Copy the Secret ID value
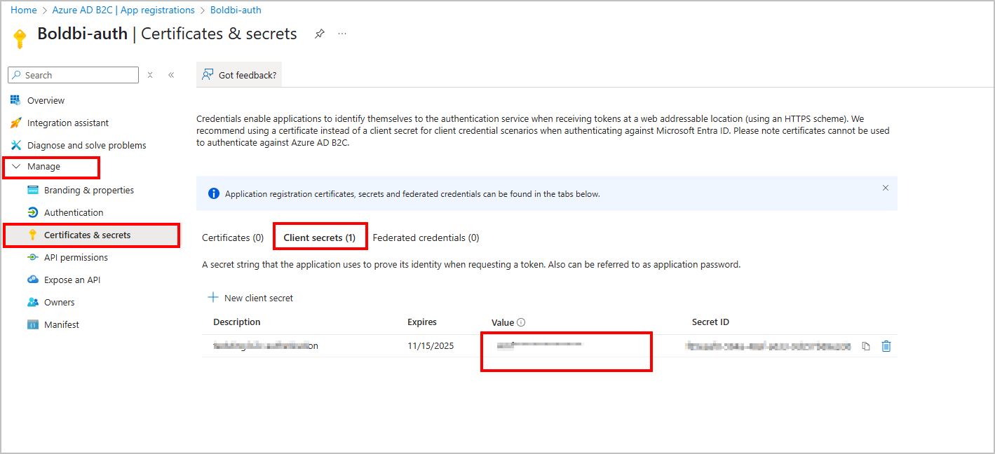The width and height of the screenshot is (995, 454). [866, 345]
